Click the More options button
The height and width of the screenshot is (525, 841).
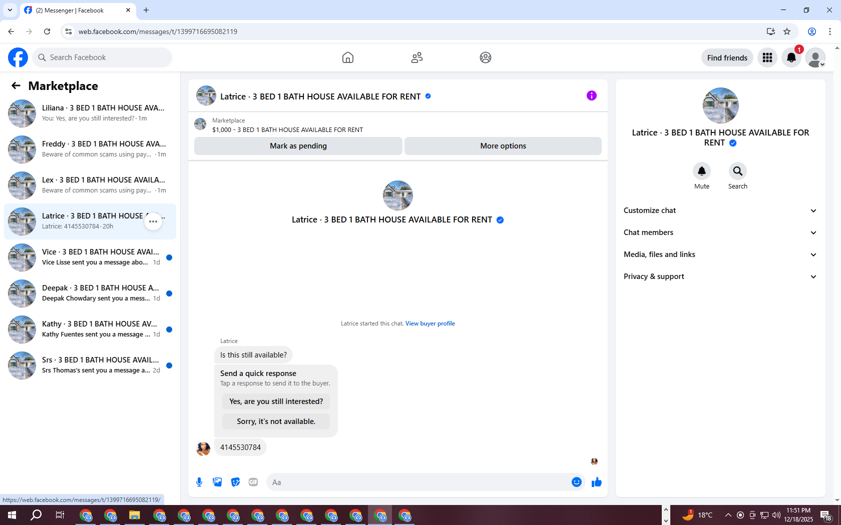(x=503, y=146)
